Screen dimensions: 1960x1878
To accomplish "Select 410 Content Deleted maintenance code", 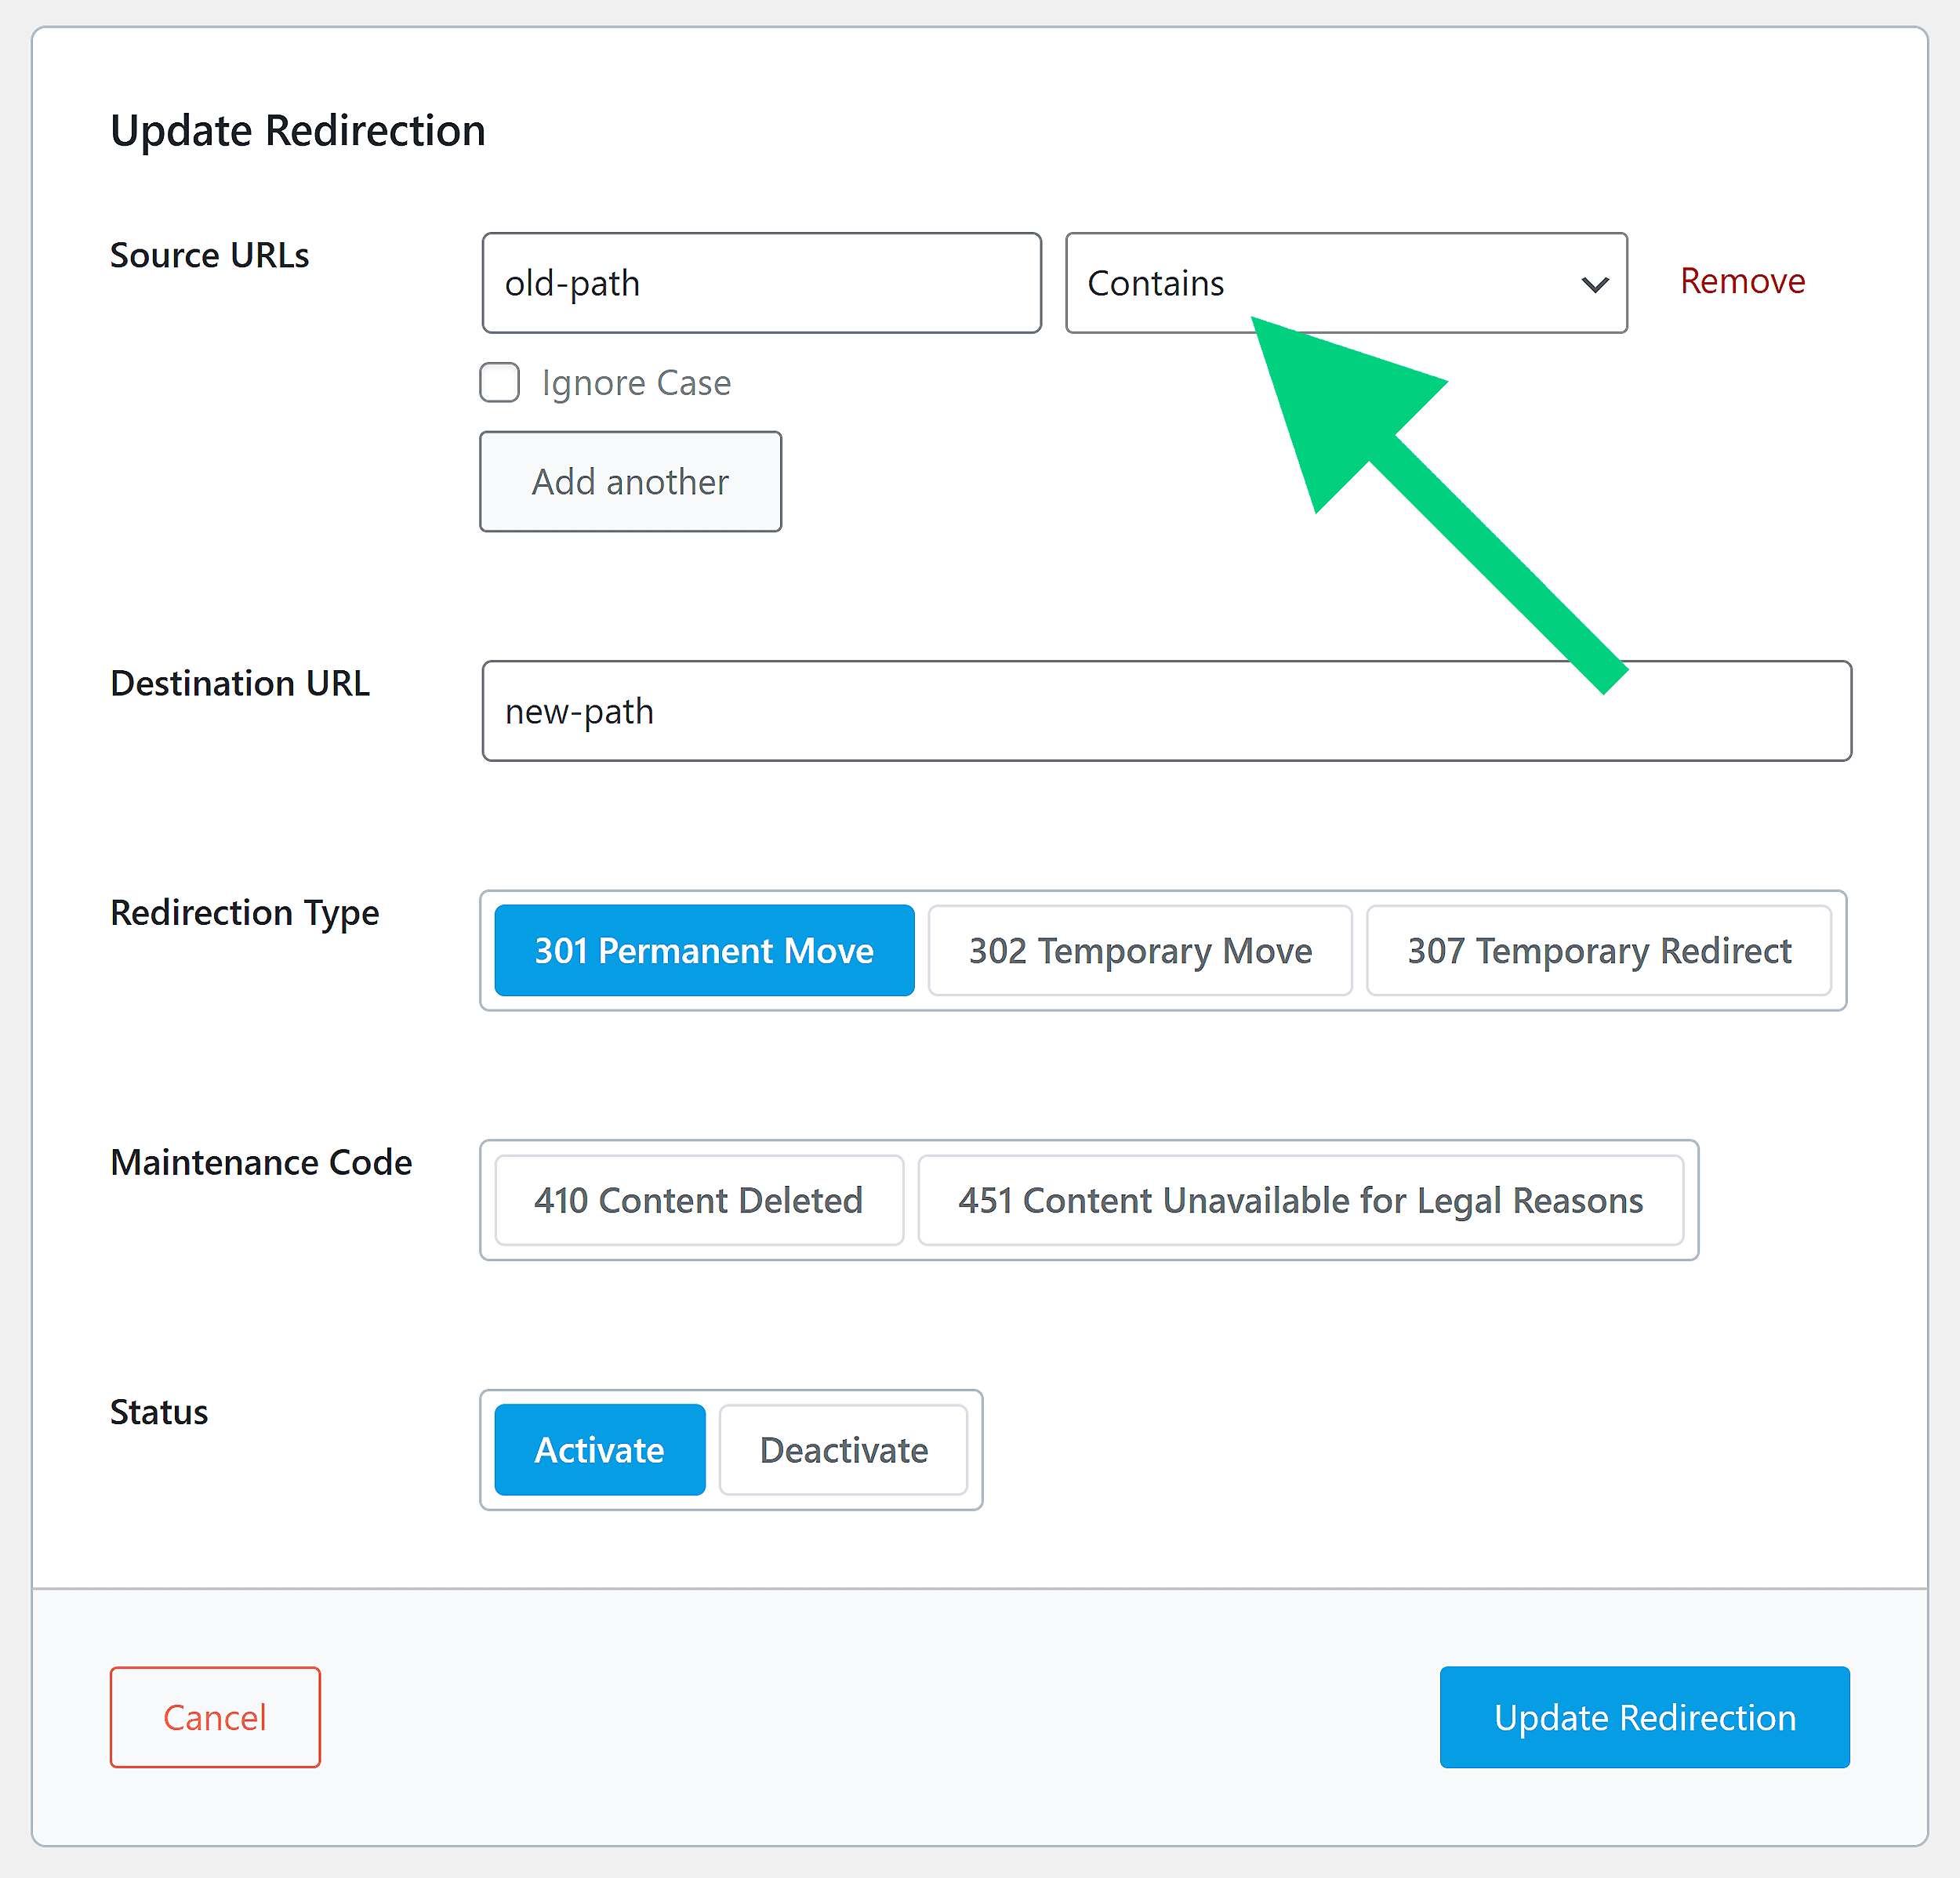I will (697, 1200).
